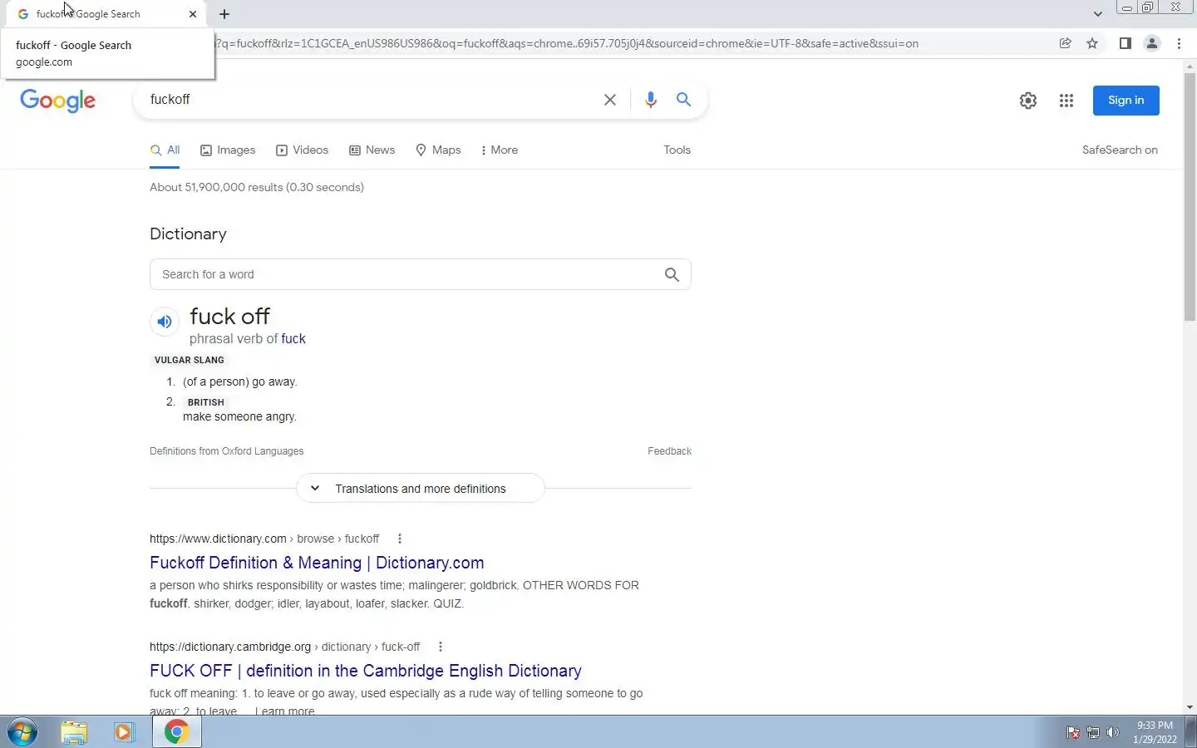Click the VULGAR SLANG label

coord(189,360)
